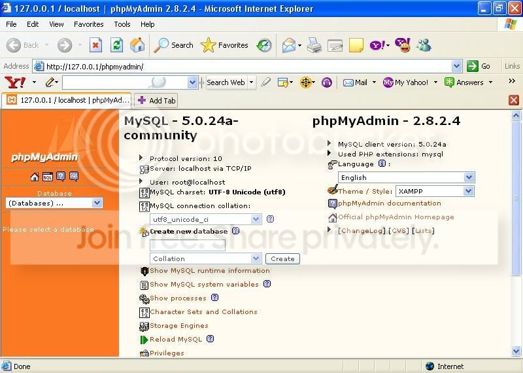This screenshot has width=523, height=373.
Task: Open the IE Home page icon
Action: point(137,45)
